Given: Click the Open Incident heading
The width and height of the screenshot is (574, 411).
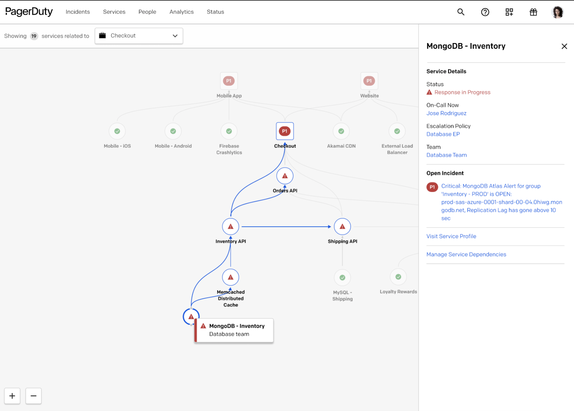Looking at the screenshot, I should click(x=445, y=173).
